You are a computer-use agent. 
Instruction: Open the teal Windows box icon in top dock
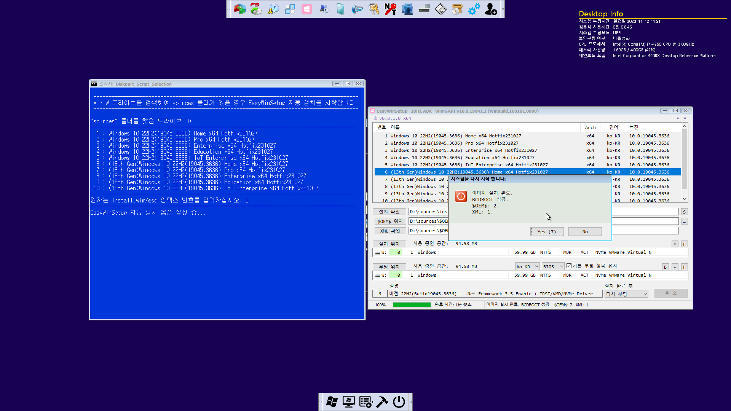340,9
